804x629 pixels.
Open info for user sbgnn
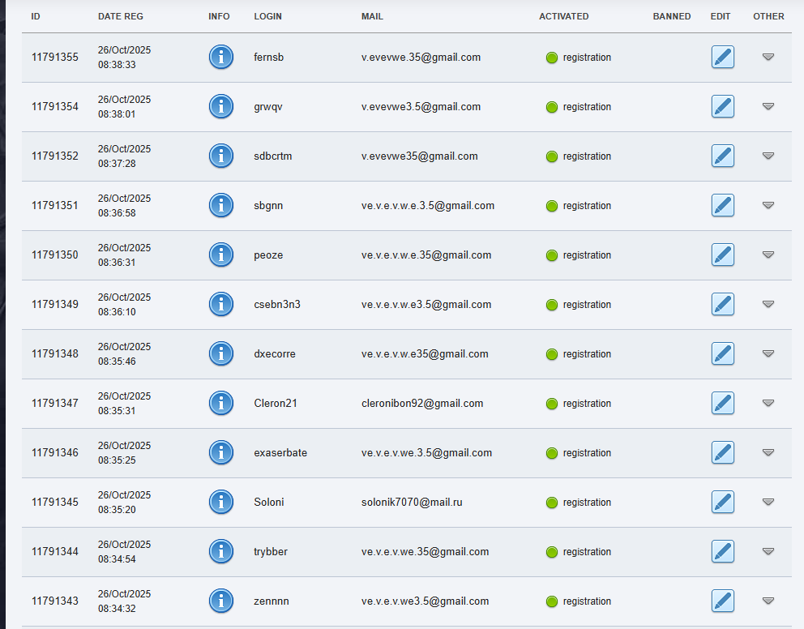221,206
